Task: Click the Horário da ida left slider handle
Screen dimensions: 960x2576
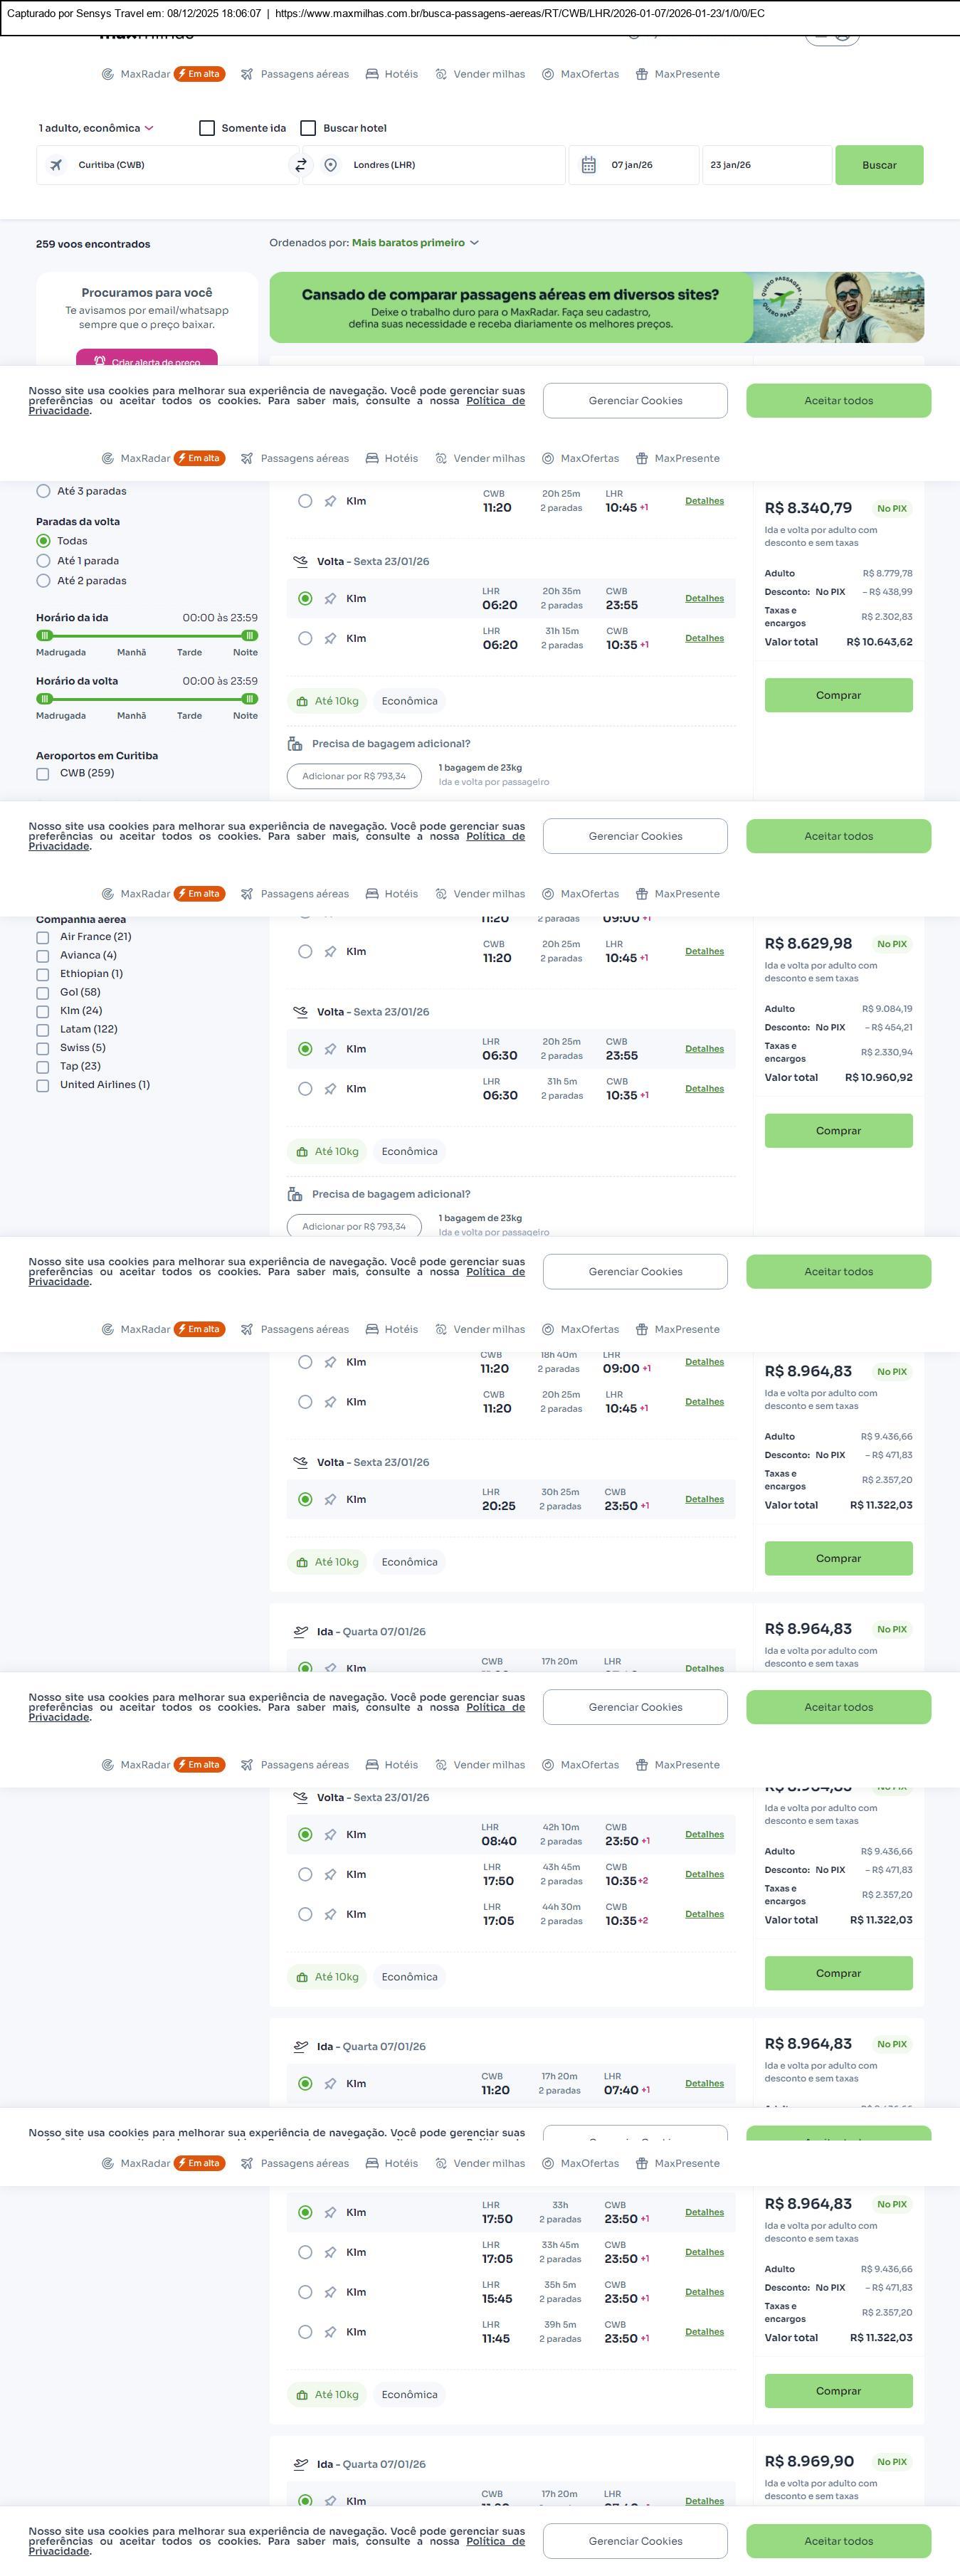Action: [44, 635]
